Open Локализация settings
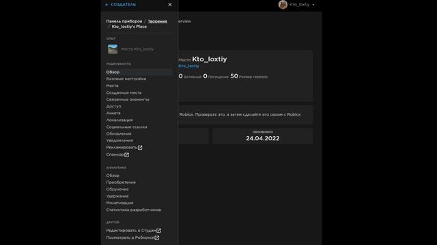This screenshot has height=245, width=437. coord(119,120)
